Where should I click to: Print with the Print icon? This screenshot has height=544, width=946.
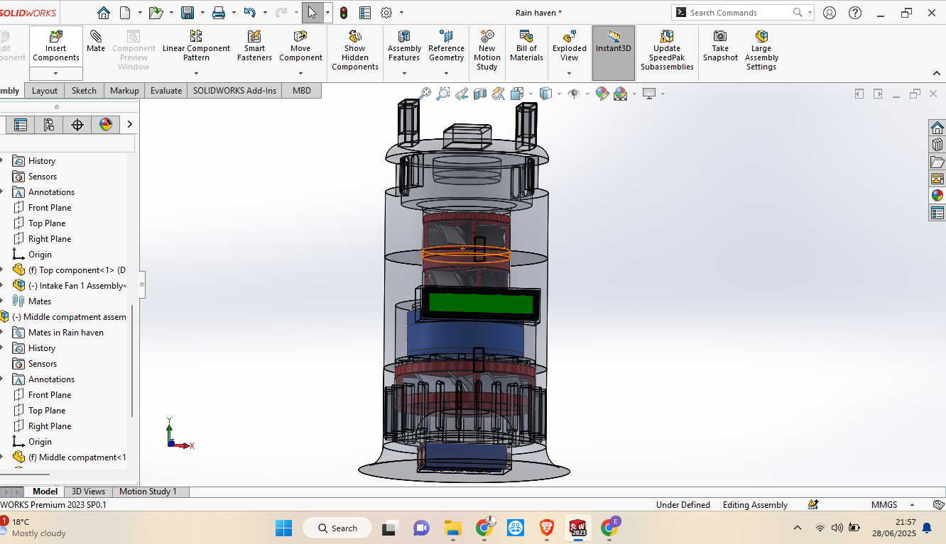click(219, 13)
